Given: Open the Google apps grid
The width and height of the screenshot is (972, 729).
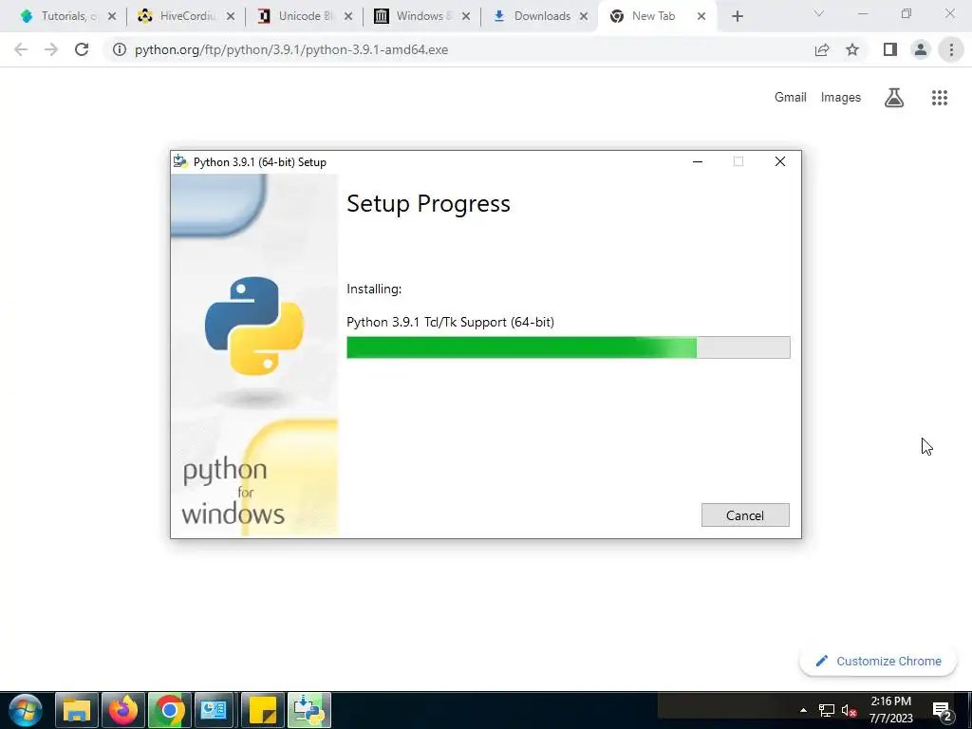Looking at the screenshot, I should point(940,98).
